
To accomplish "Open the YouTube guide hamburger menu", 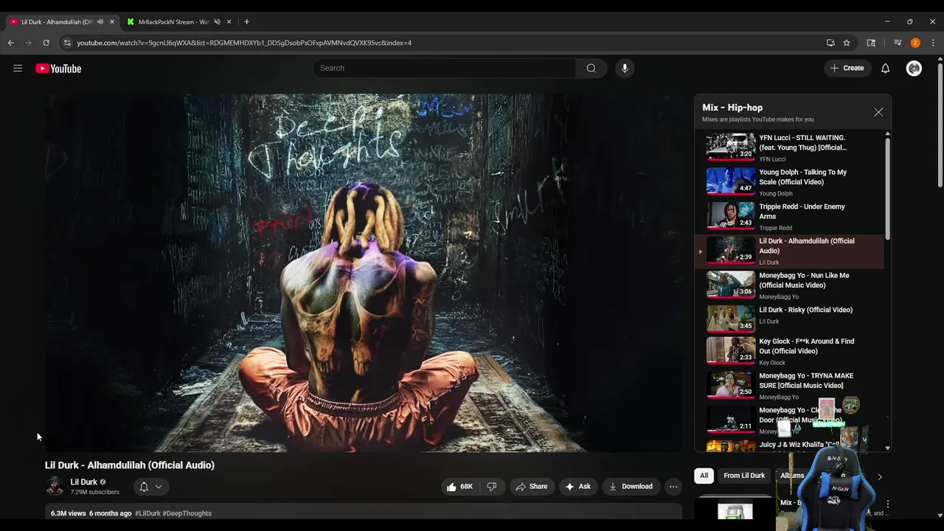I will [18, 69].
